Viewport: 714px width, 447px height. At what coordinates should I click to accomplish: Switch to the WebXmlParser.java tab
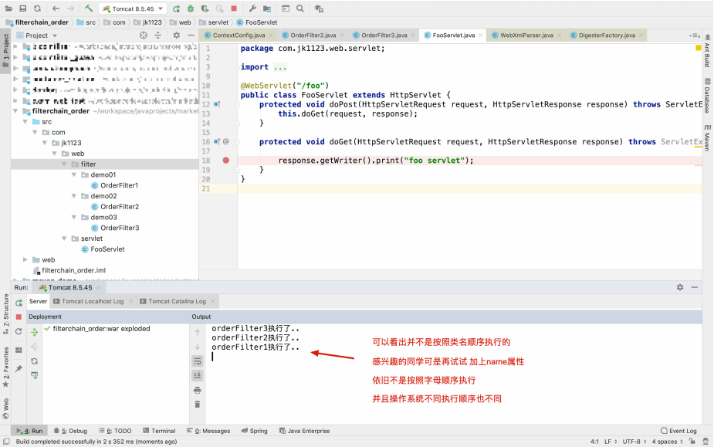point(526,35)
